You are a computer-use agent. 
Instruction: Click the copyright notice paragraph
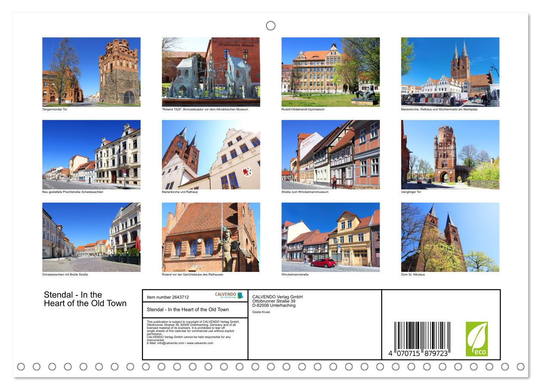pos(194,332)
